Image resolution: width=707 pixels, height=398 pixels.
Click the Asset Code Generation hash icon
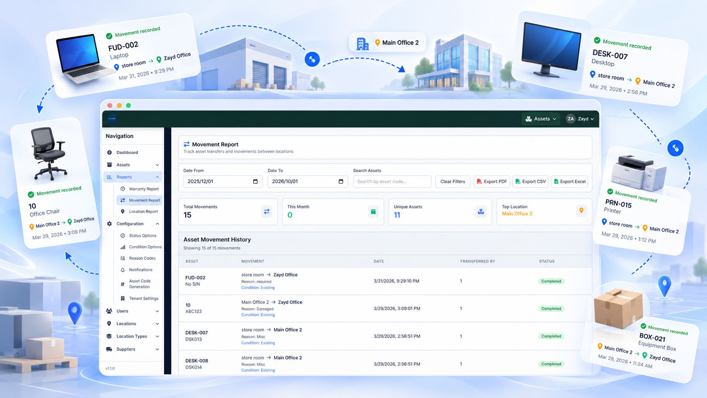tap(123, 284)
